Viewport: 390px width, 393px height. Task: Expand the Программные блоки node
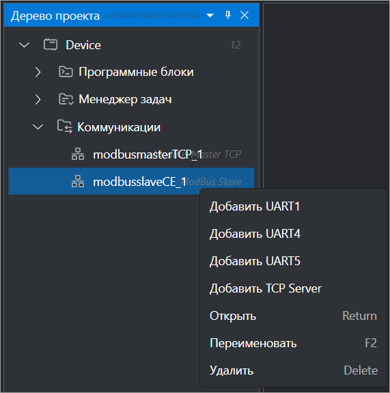coord(38,72)
